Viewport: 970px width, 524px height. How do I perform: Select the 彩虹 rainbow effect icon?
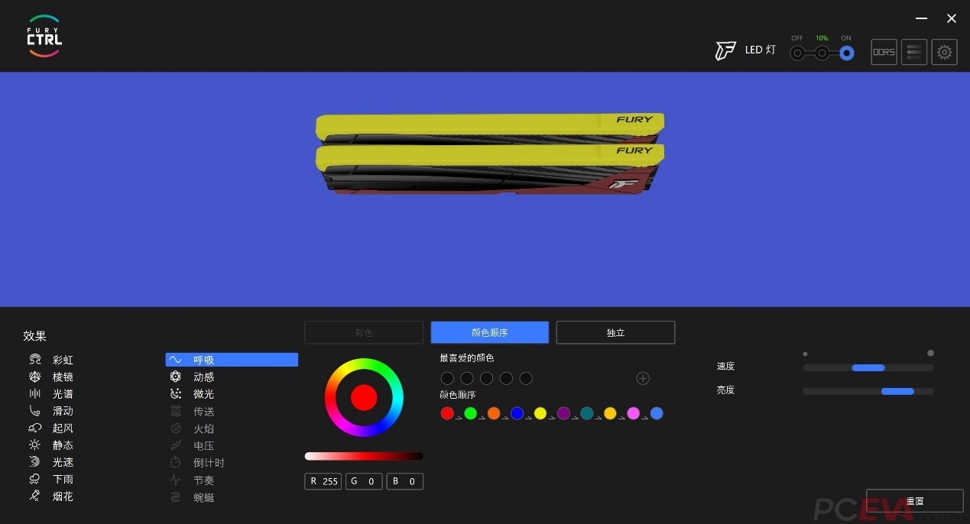point(35,360)
